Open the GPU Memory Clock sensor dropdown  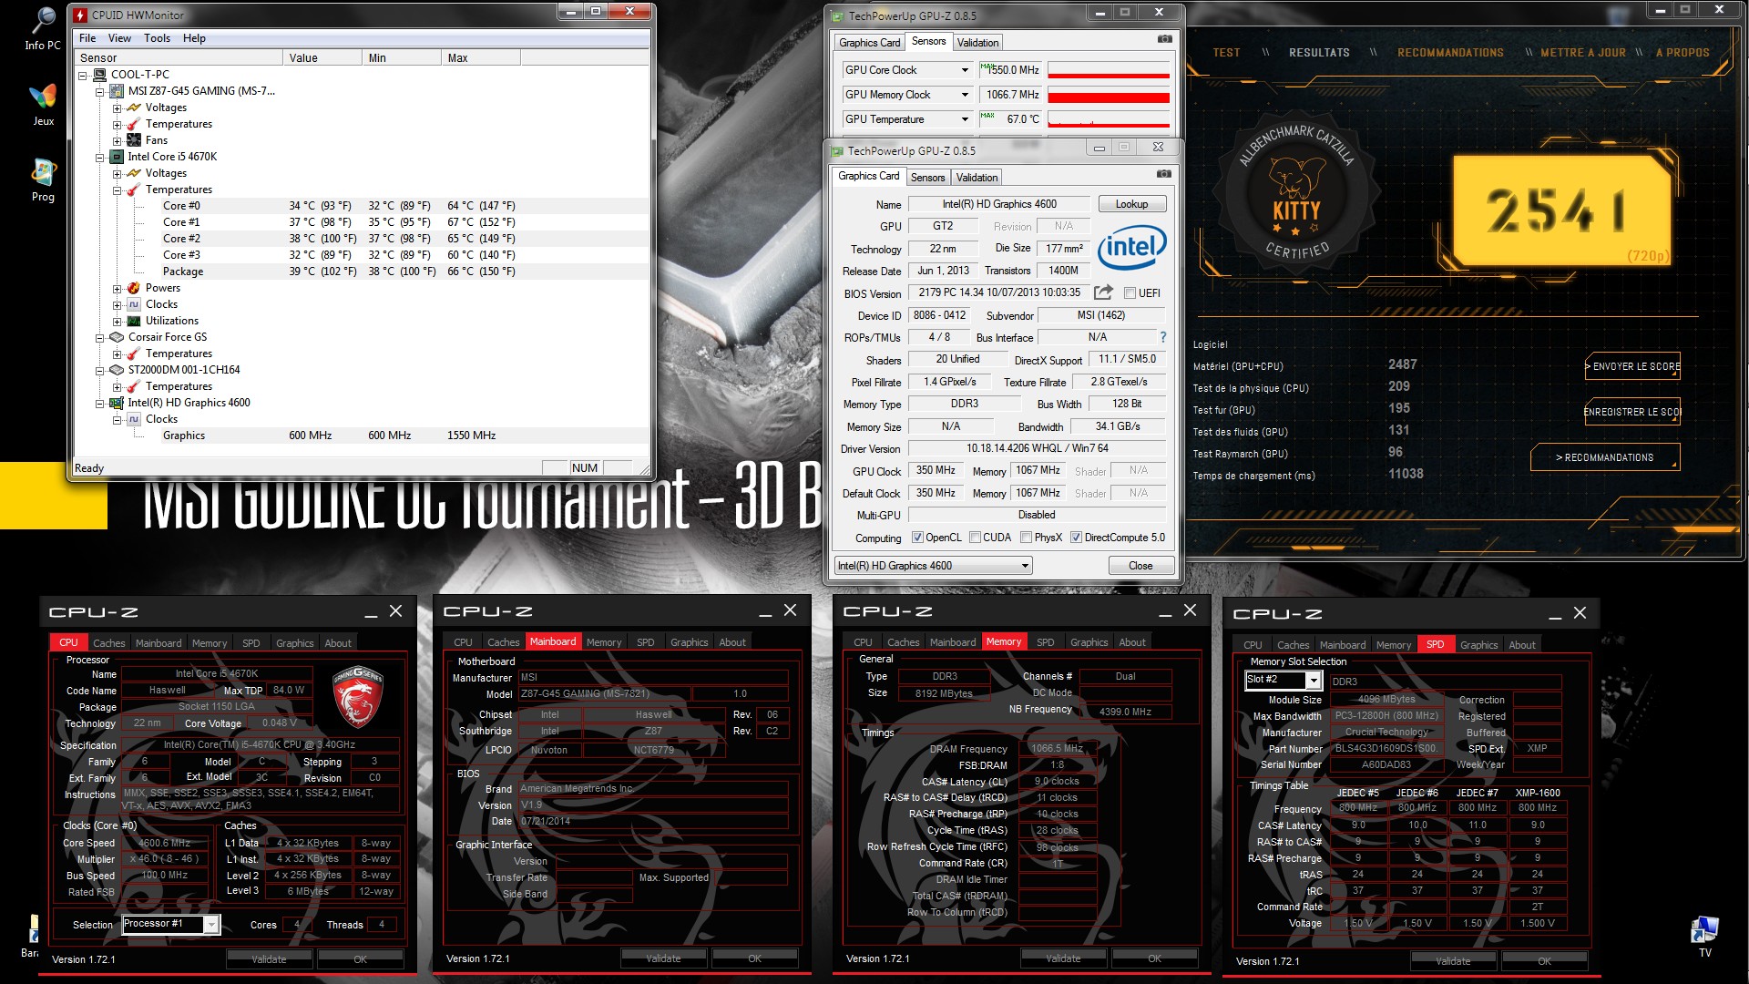[965, 95]
